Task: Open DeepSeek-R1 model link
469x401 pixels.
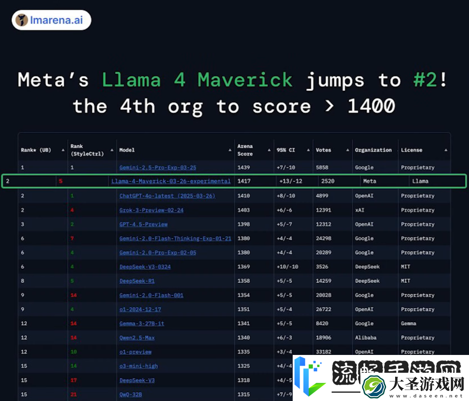Action: click(x=137, y=281)
